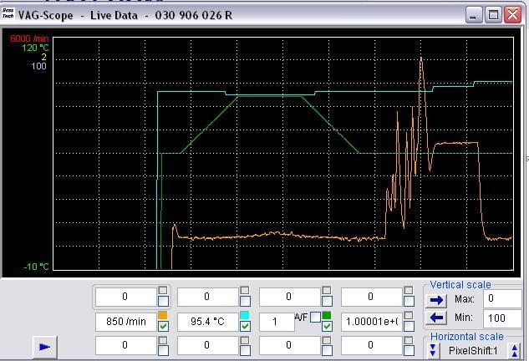This screenshot has width=529, height=361.
Task: Close the VAG-Scope Live Data window
Action: [513, 15]
